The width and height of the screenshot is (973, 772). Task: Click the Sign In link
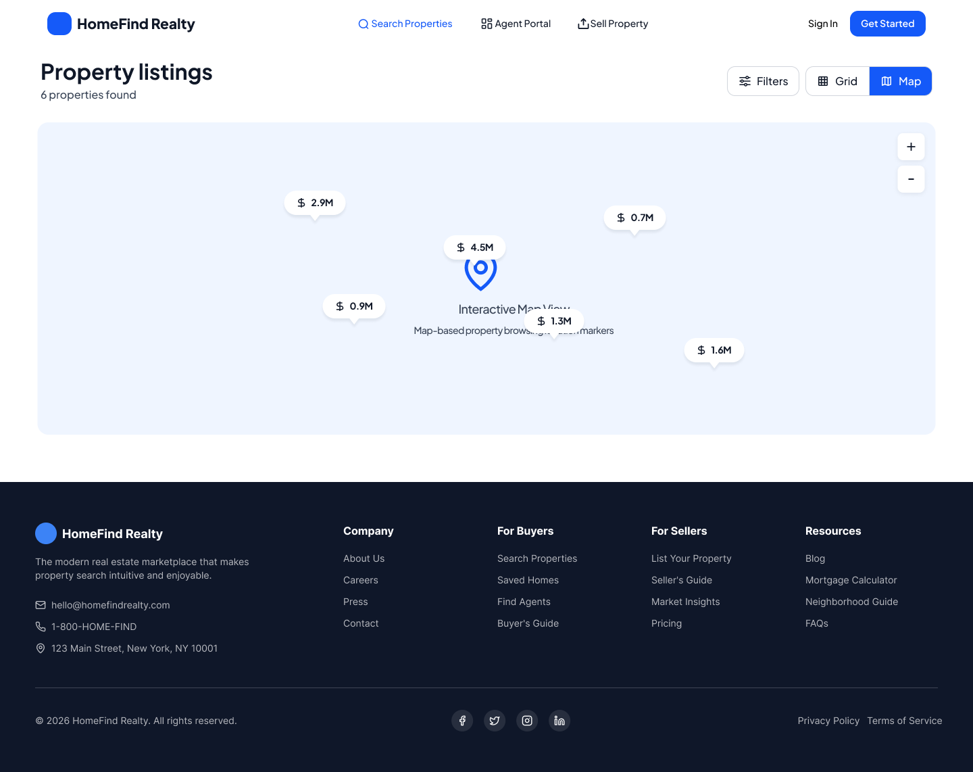point(822,24)
